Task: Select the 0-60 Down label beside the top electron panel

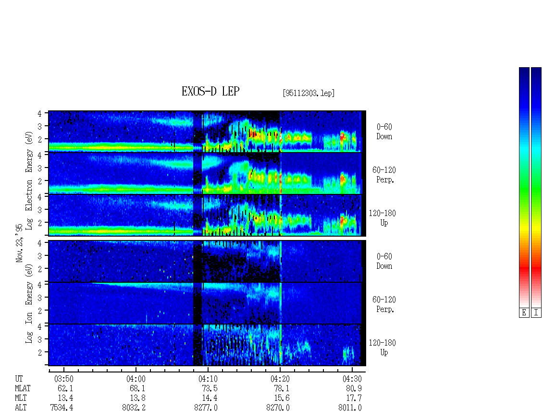Action: (384, 132)
